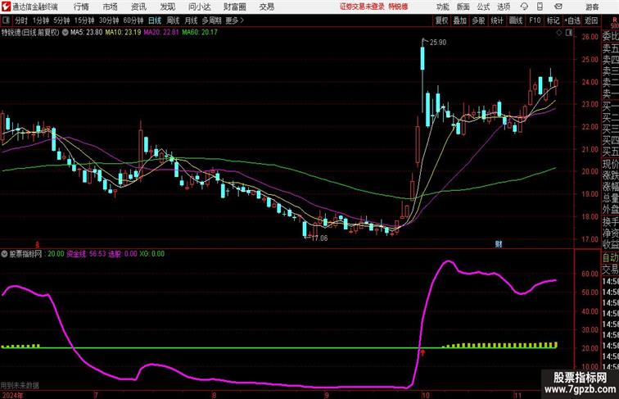
Task: Click the 换手 row in side panel
Action: 610,222
